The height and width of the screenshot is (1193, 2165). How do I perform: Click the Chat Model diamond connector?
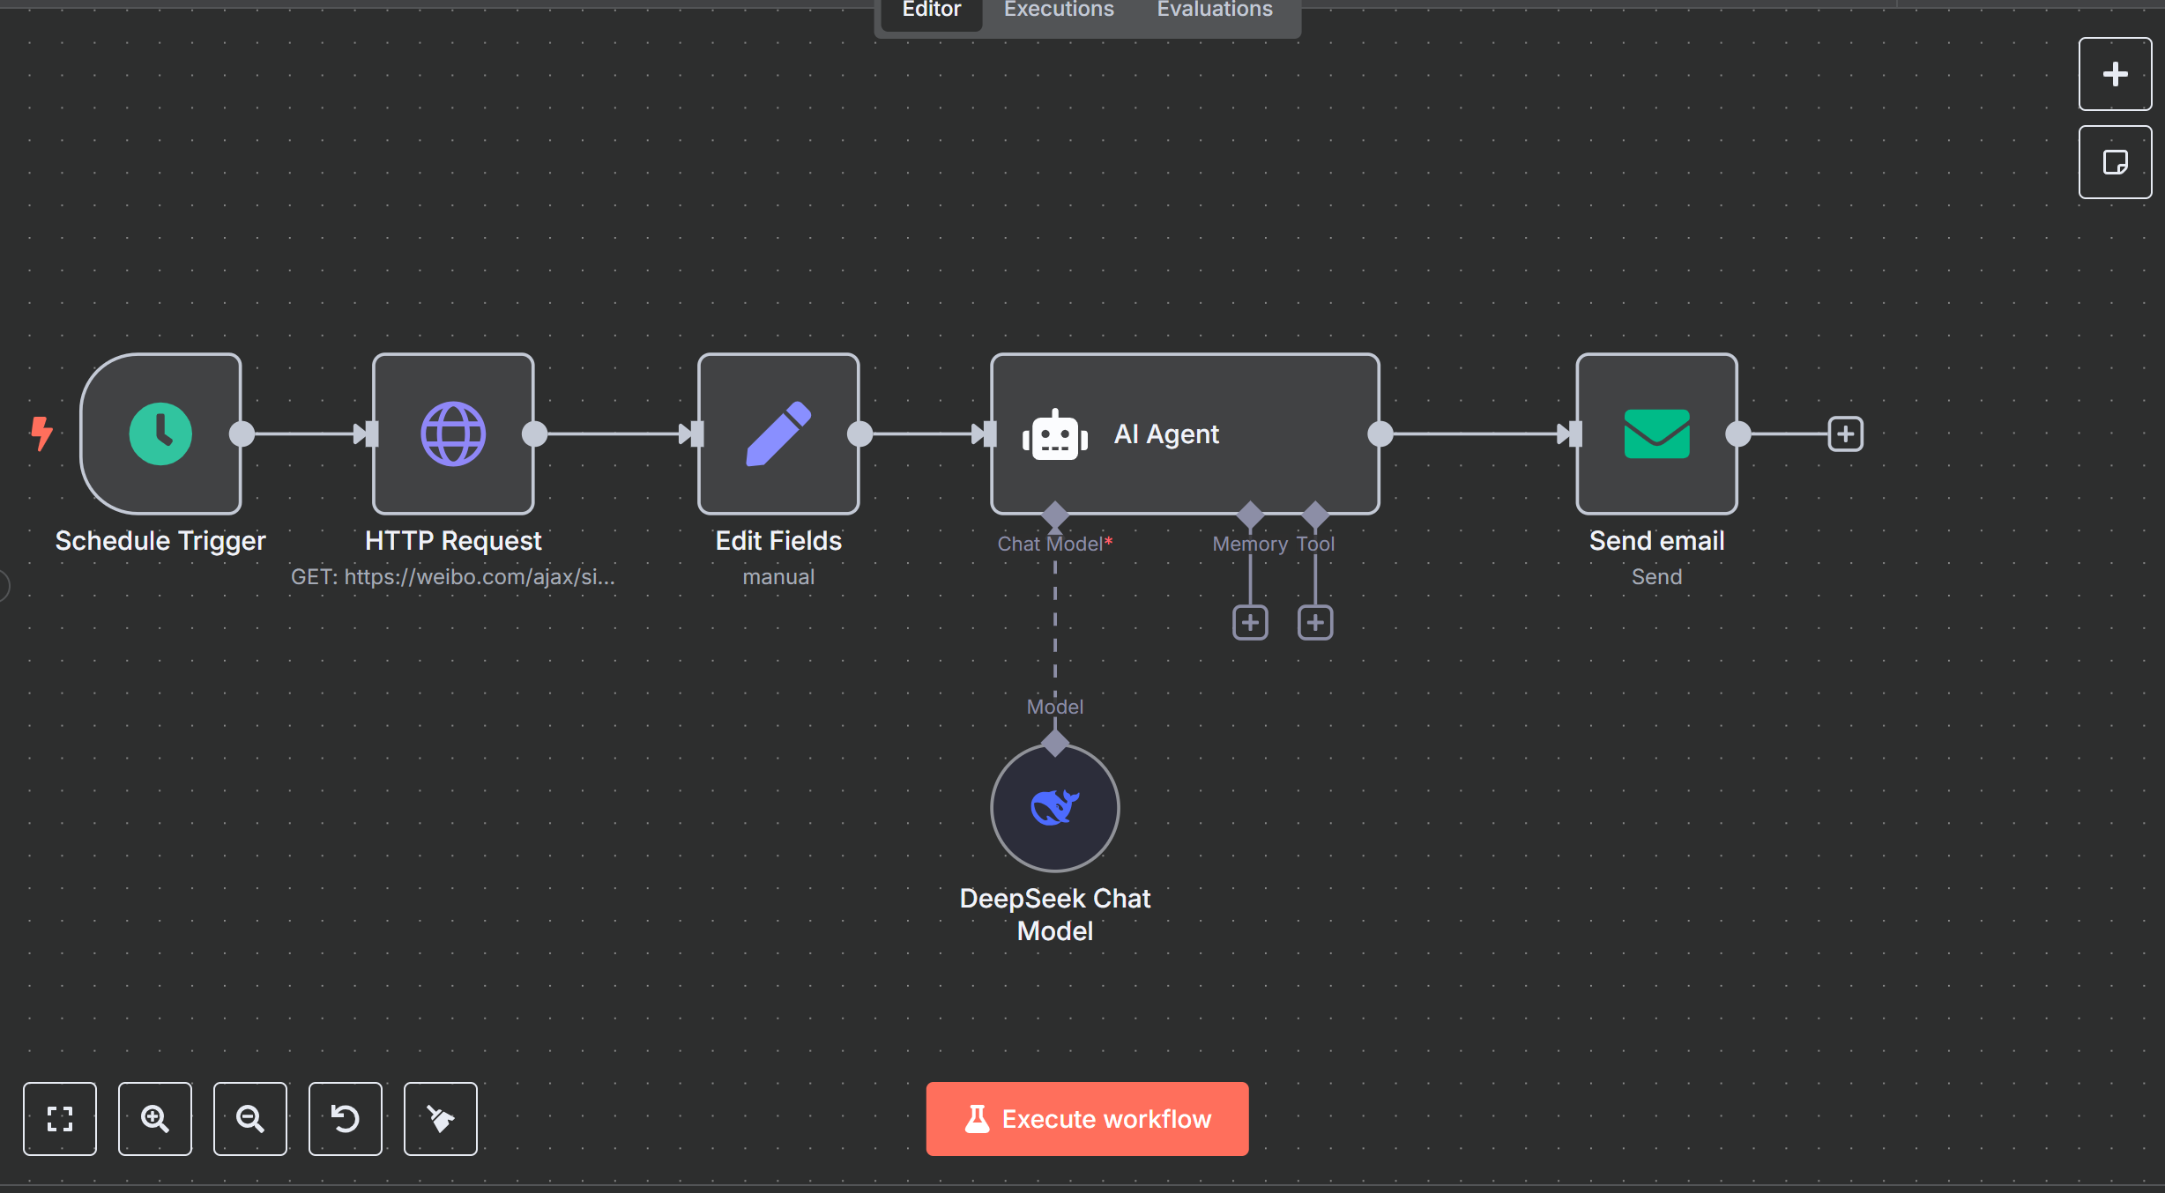pos(1055,515)
